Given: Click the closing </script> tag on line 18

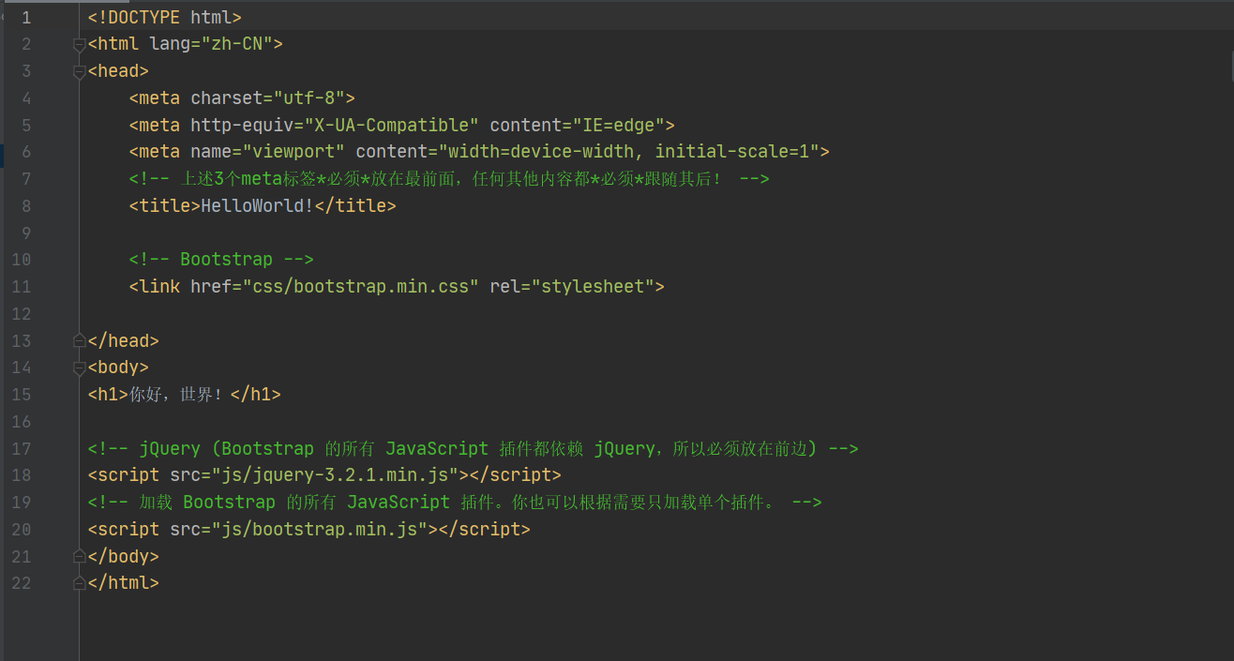Looking at the screenshot, I should click(x=515, y=475).
